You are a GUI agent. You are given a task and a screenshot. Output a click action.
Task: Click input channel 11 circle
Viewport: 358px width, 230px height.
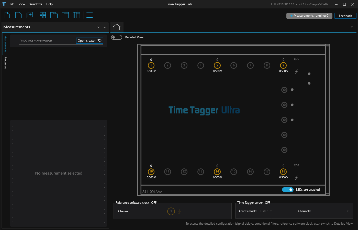(x=167, y=171)
